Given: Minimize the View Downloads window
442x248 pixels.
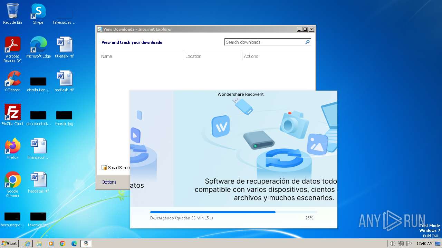Looking at the screenshot, I should click(299, 29).
